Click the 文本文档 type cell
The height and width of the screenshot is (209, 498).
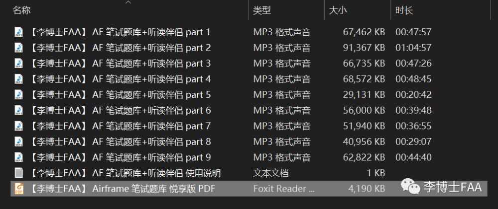coord(271,173)
